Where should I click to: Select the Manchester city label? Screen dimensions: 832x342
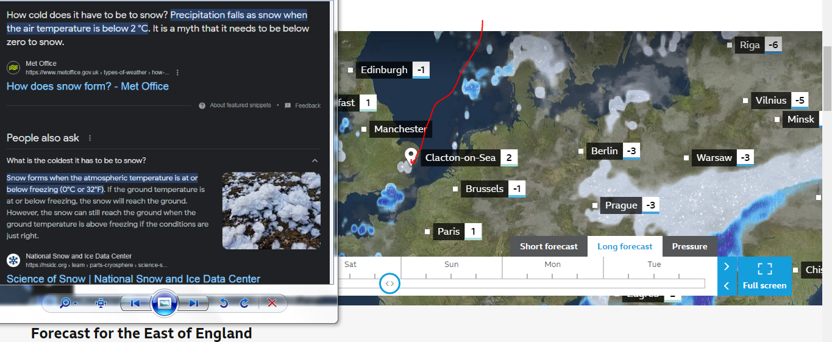tap(400, 129)
